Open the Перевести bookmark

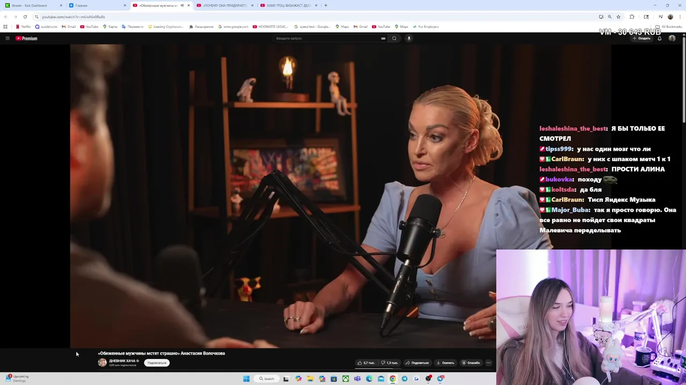[x=132, y=27]
